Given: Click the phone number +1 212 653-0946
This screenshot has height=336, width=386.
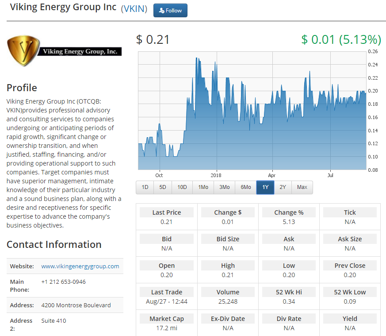Looking at the screenshot, I should pyautogui.click(x=63, y=282).
